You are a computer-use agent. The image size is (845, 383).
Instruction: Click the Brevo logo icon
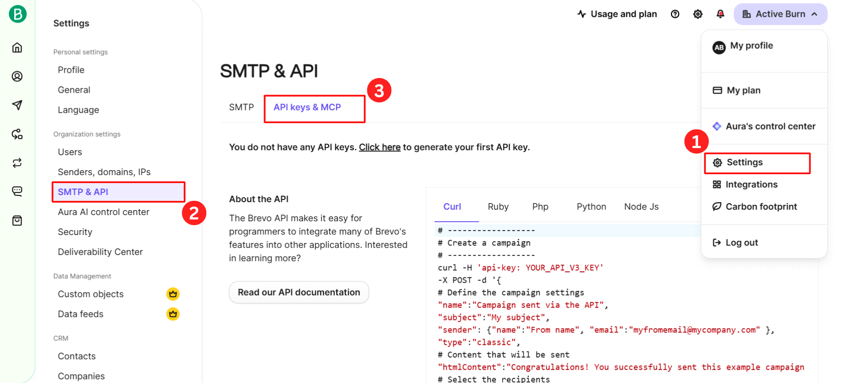coord(18,14)
